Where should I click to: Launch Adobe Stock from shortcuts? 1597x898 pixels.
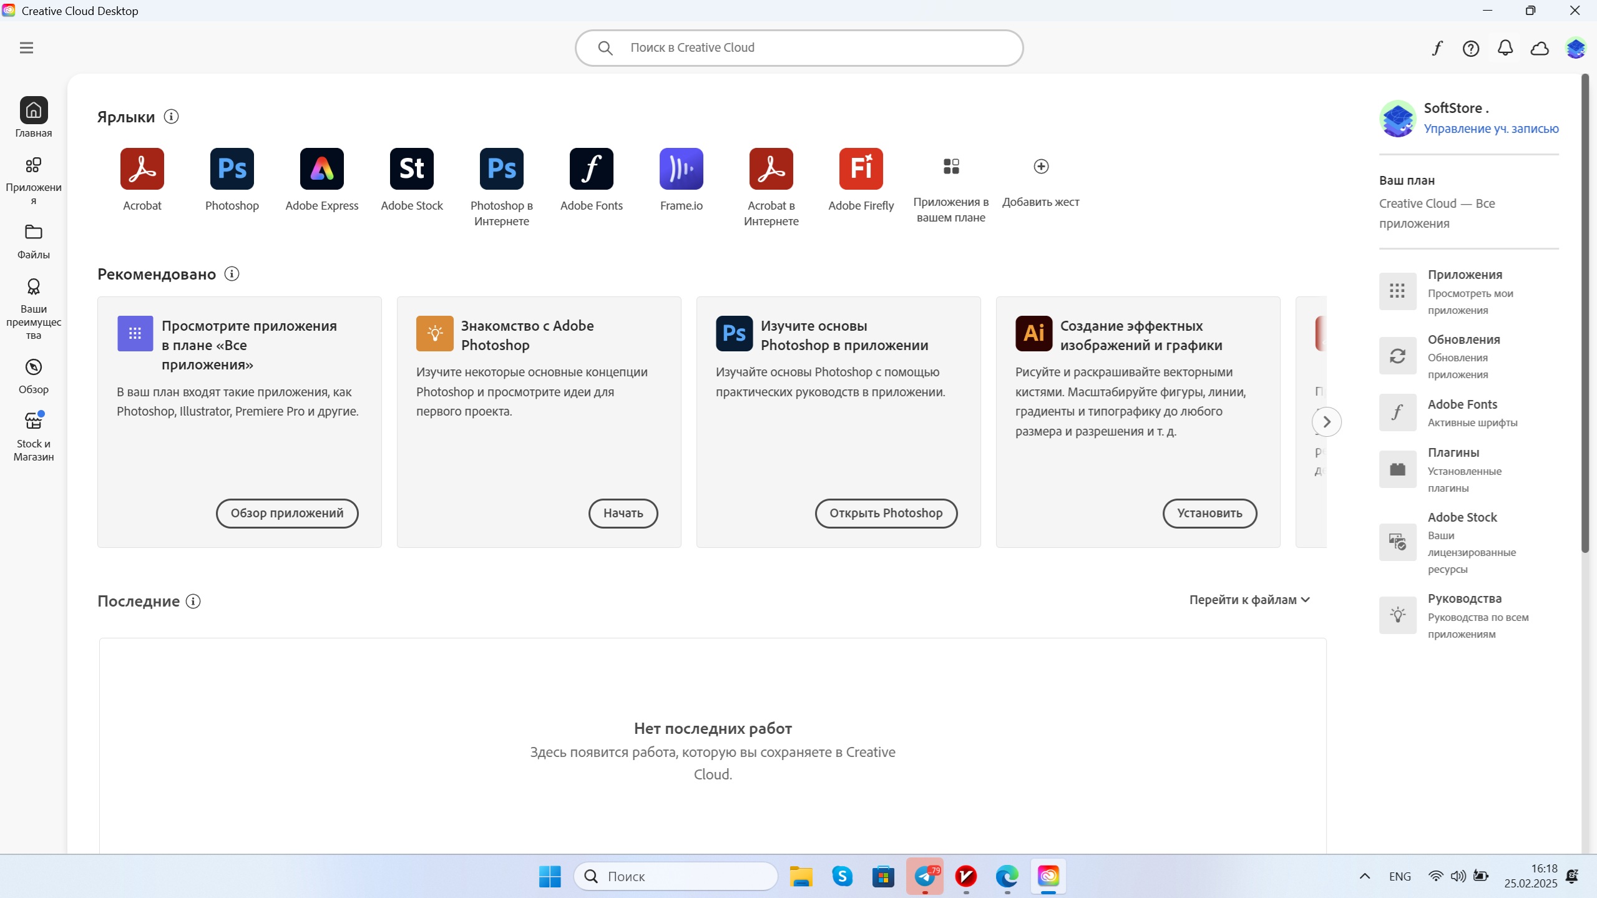coord(411,168)
